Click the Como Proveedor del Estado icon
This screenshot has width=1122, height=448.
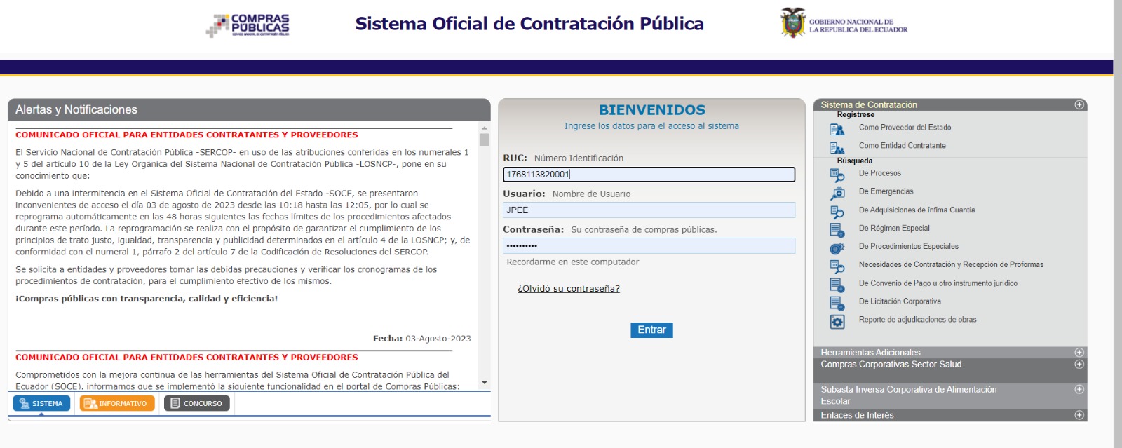click(x=837, y=129)
